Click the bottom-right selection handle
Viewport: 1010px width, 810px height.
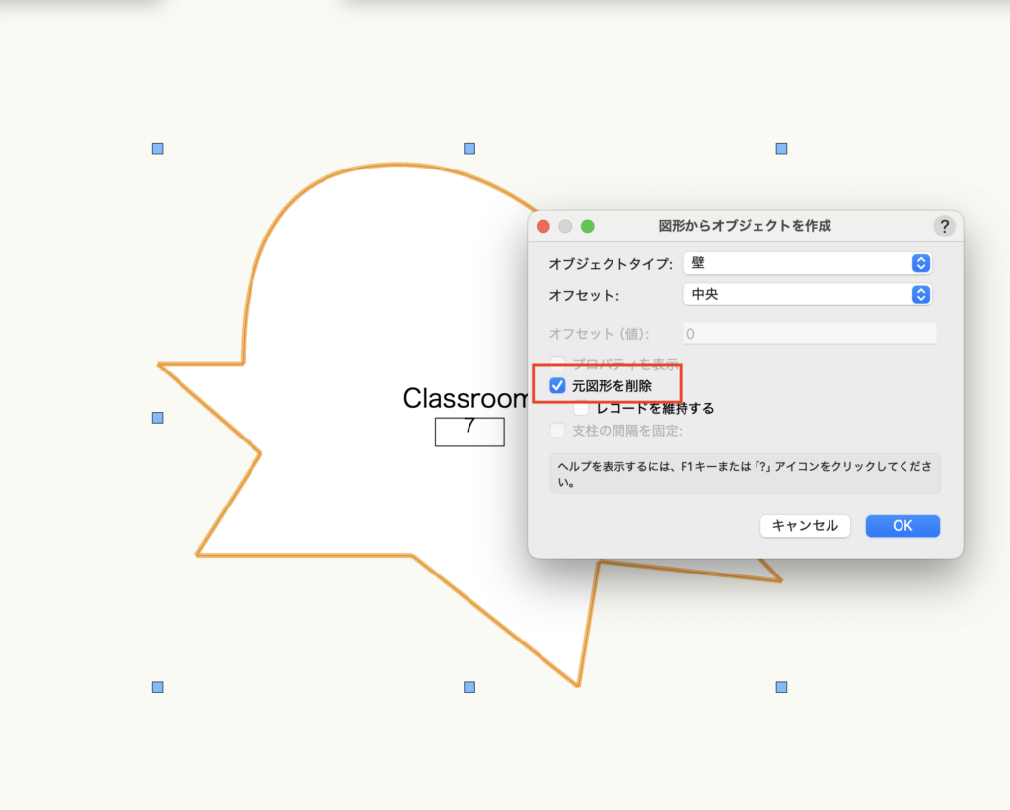(x=781, y=687)
